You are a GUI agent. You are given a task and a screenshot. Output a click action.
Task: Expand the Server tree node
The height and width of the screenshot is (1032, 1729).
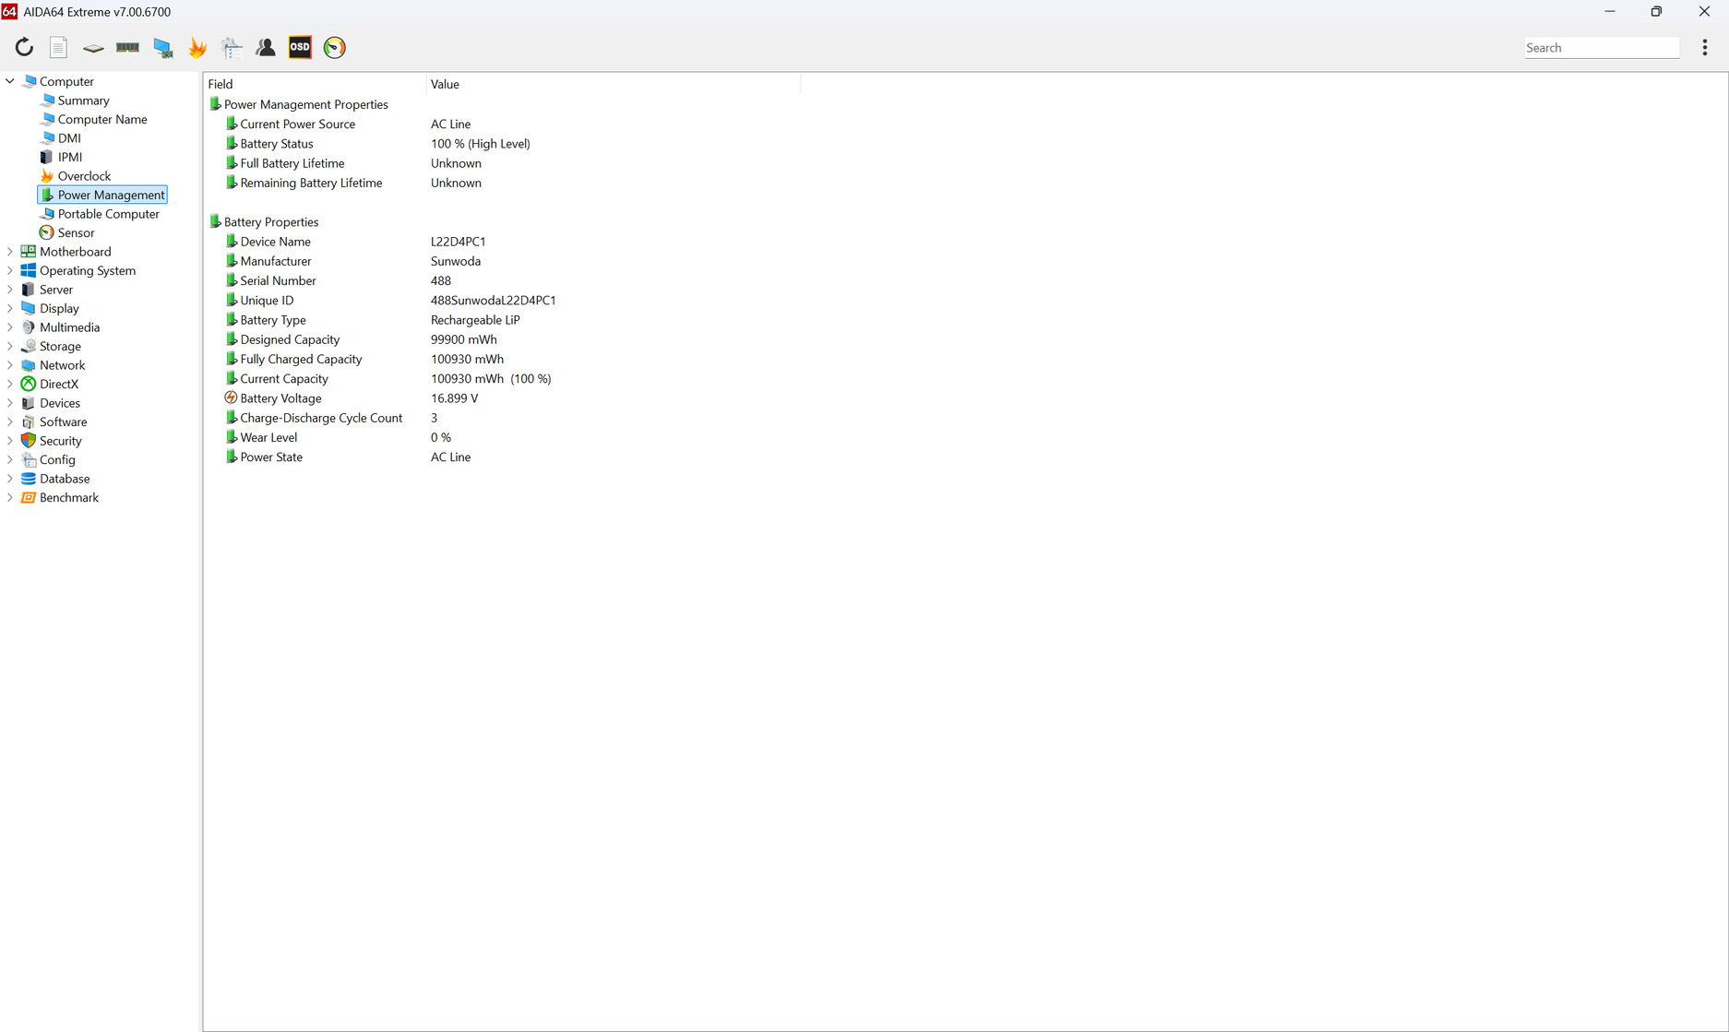pos(10,290)
